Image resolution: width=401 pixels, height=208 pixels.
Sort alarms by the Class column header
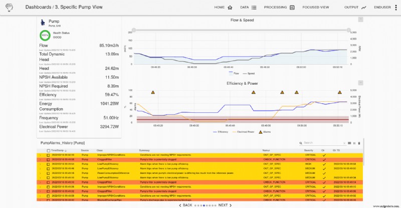99,151
